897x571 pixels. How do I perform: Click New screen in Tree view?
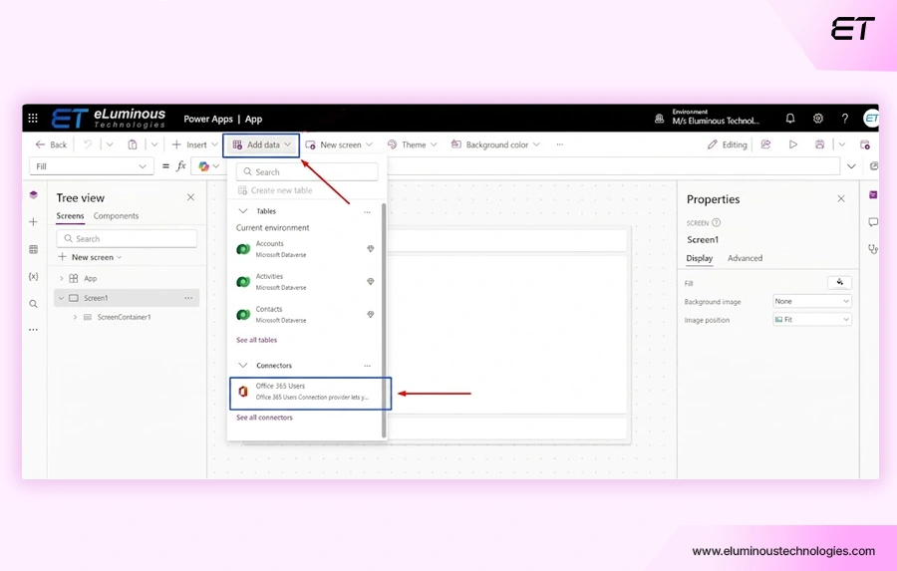[90, 257]
